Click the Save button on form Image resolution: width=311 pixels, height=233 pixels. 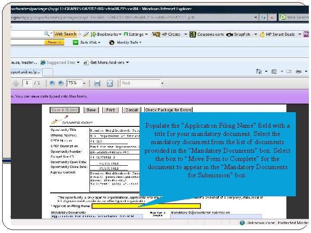91,110
